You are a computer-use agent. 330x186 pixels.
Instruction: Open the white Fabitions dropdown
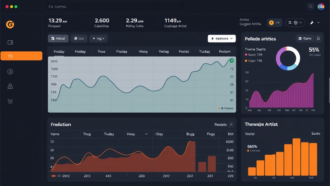point(222,38)
